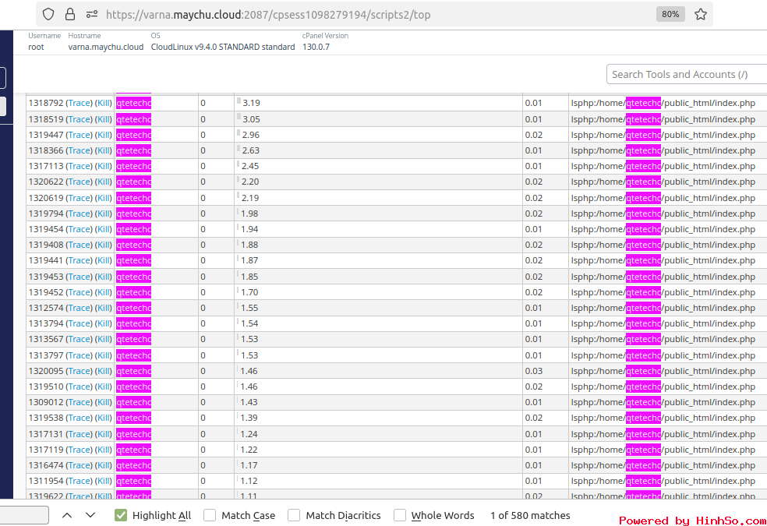
Task: Bookmark this page with the star icon
Action: point(701,14)
